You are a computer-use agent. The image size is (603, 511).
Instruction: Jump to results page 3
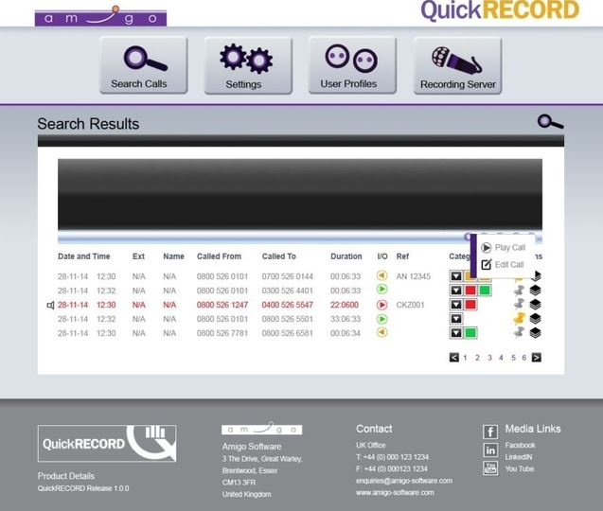click(x=489, y=358)
